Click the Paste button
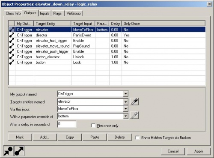Image resolution: width=214 pixels, height=158 pixels. tap(95, 137)
